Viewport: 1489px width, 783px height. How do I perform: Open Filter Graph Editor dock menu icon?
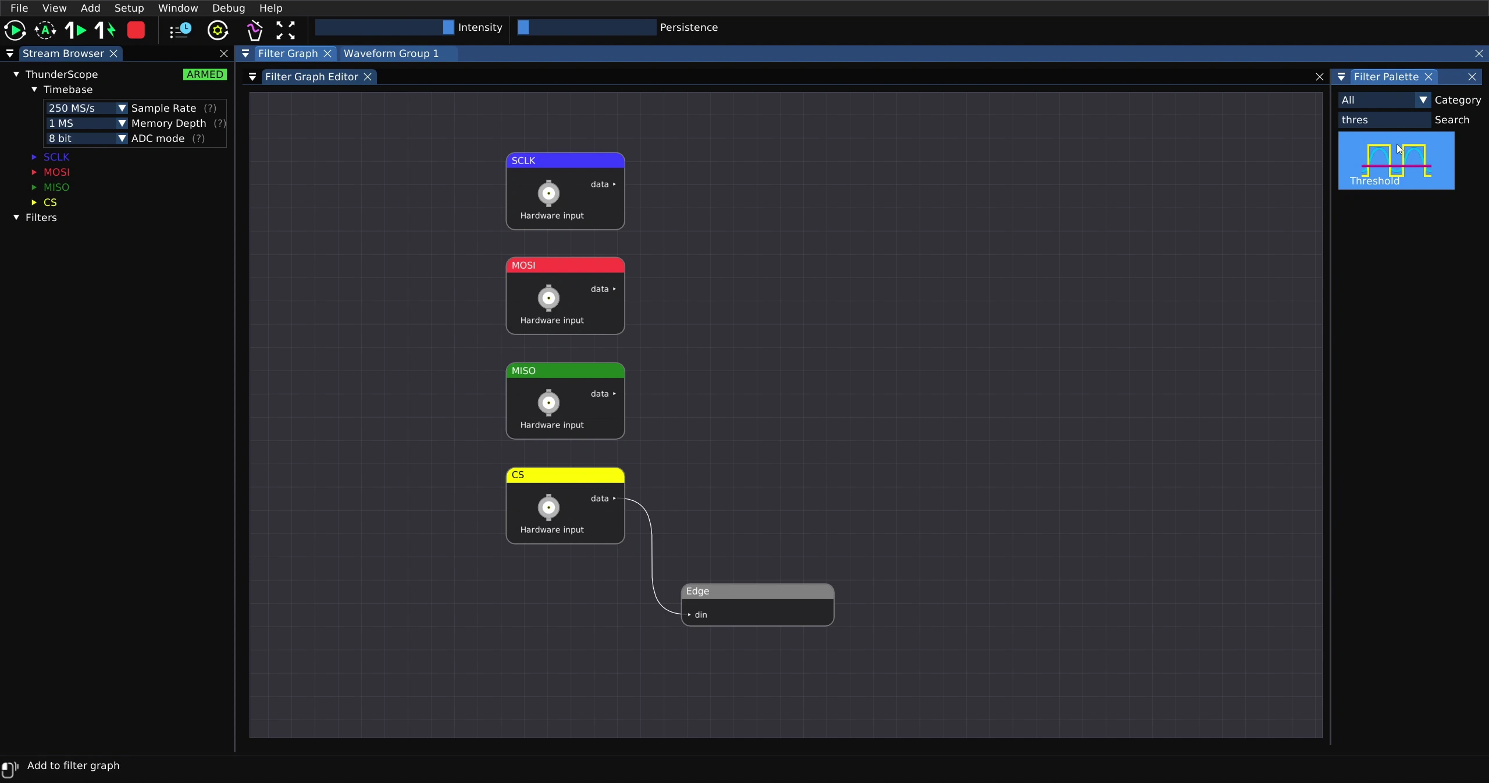pyautogui.click(x=252, y=77)
